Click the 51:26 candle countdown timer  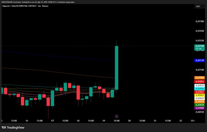[198, 49]
